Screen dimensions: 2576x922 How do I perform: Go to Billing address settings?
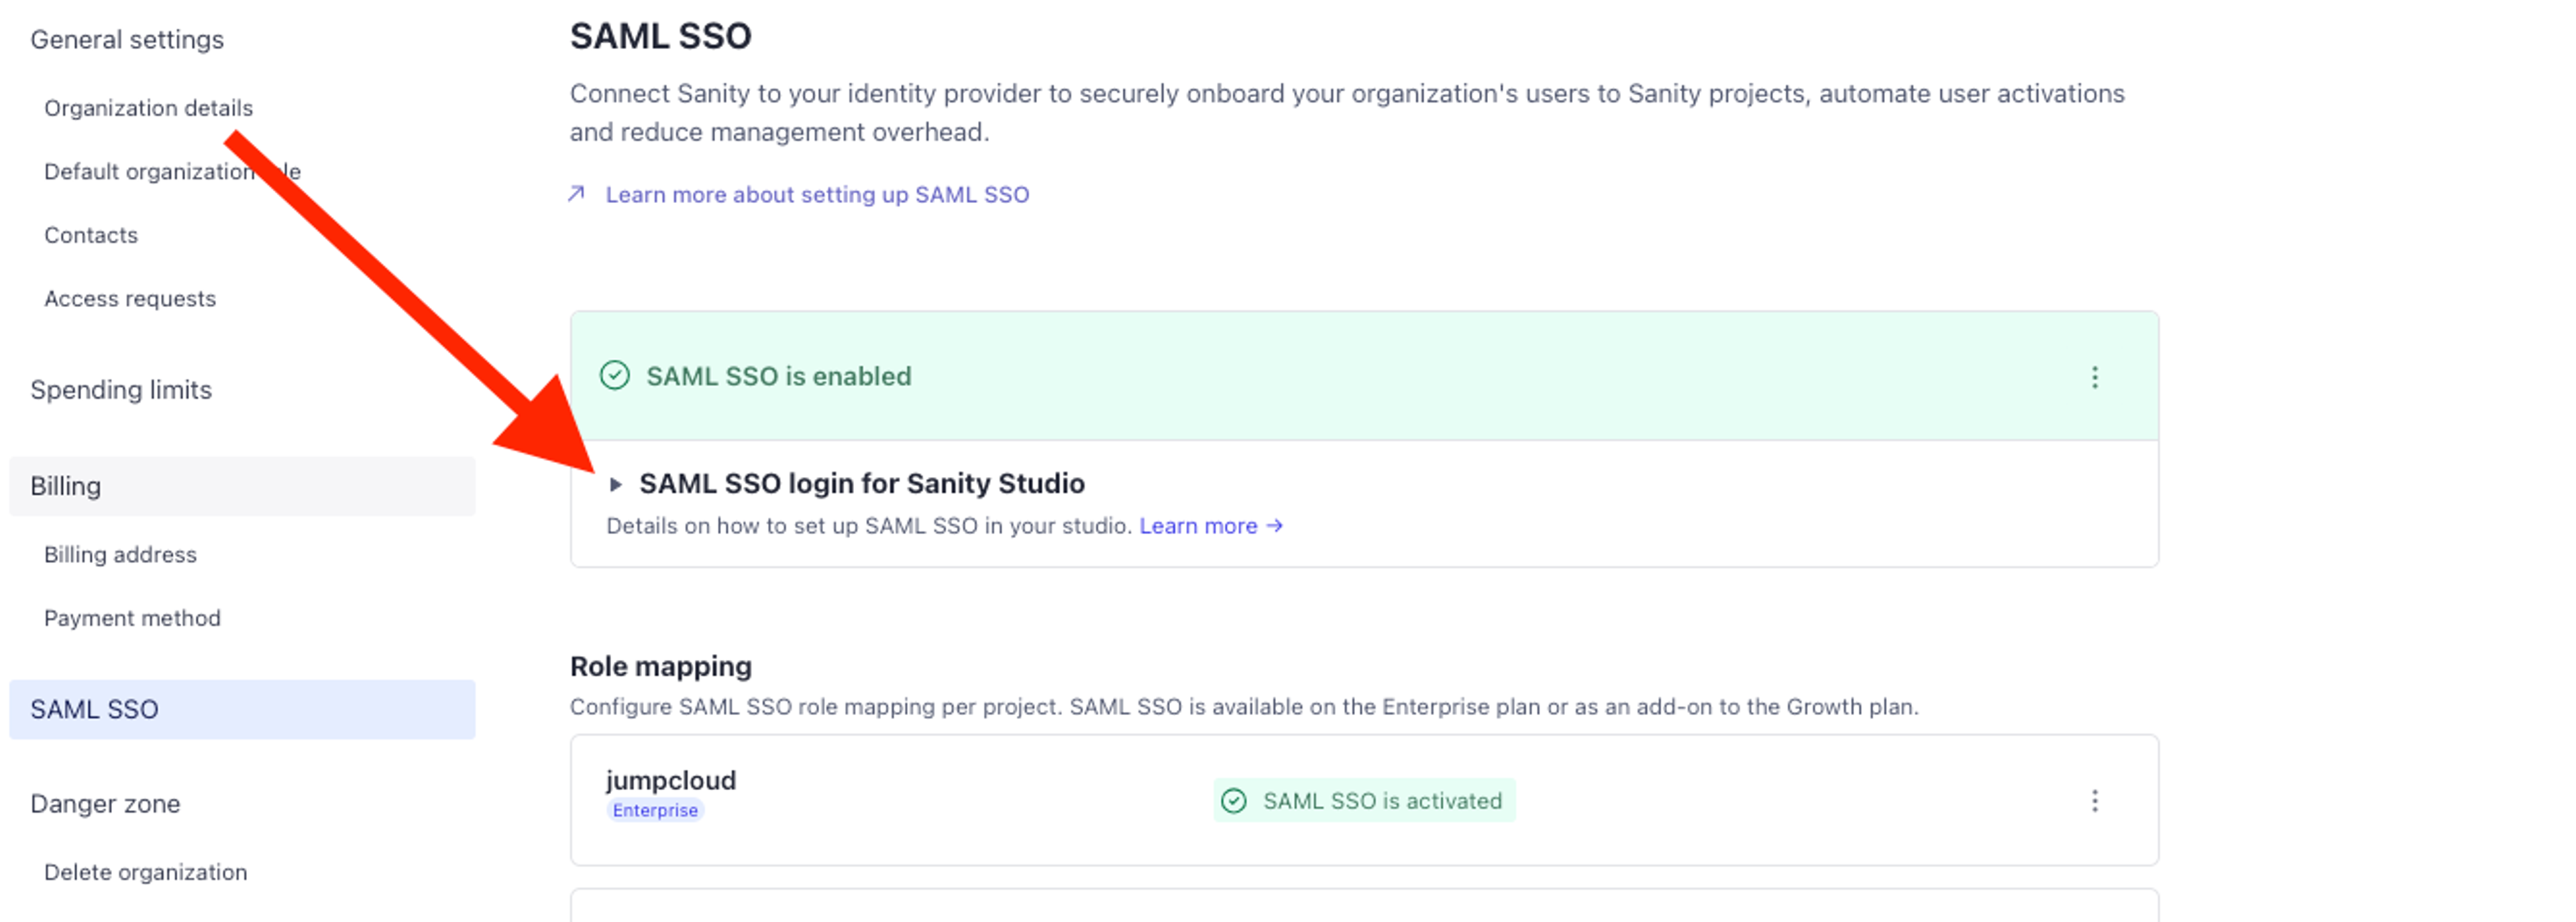pyautogui.click(x=120, y=554)
